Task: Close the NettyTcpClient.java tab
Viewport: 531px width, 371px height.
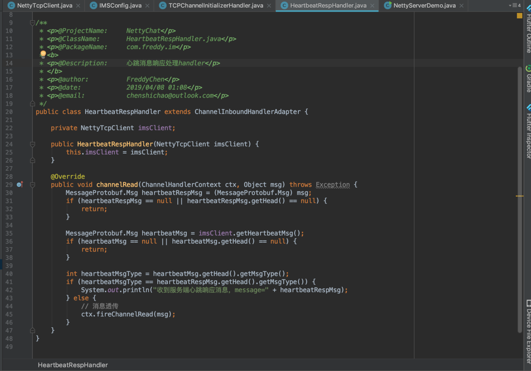Action: point(78,6)
